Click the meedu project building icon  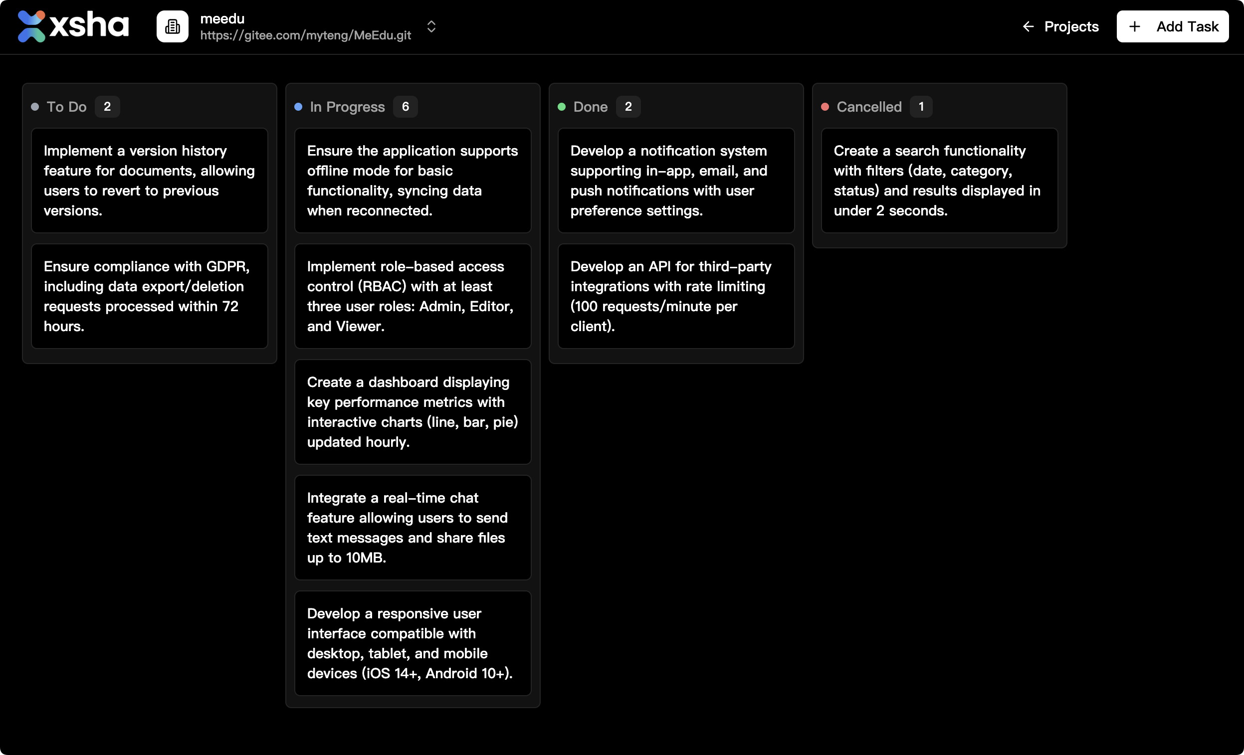click(x=172, y=26)
